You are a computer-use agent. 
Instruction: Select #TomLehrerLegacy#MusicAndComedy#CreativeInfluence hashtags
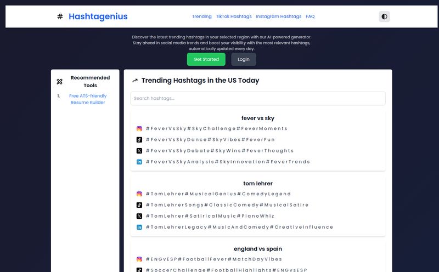point(240,227)
